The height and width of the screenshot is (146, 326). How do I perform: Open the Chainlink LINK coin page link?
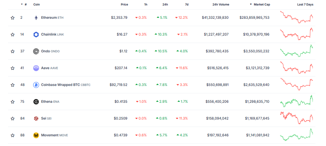coord(52,34)
